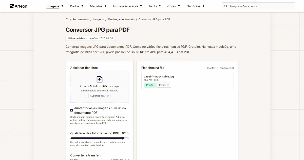Open the Dados menu
304x160 pixels.
click(74, 6)
